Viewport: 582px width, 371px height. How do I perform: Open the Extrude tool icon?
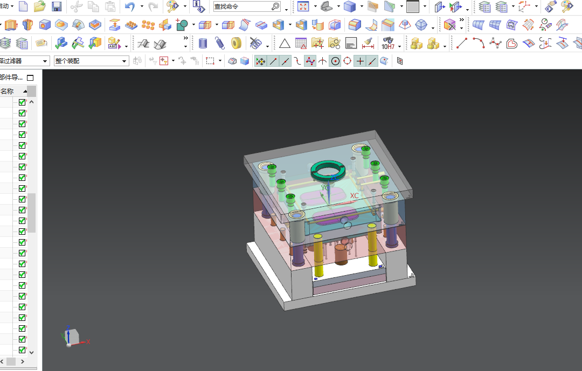[11, 25]
